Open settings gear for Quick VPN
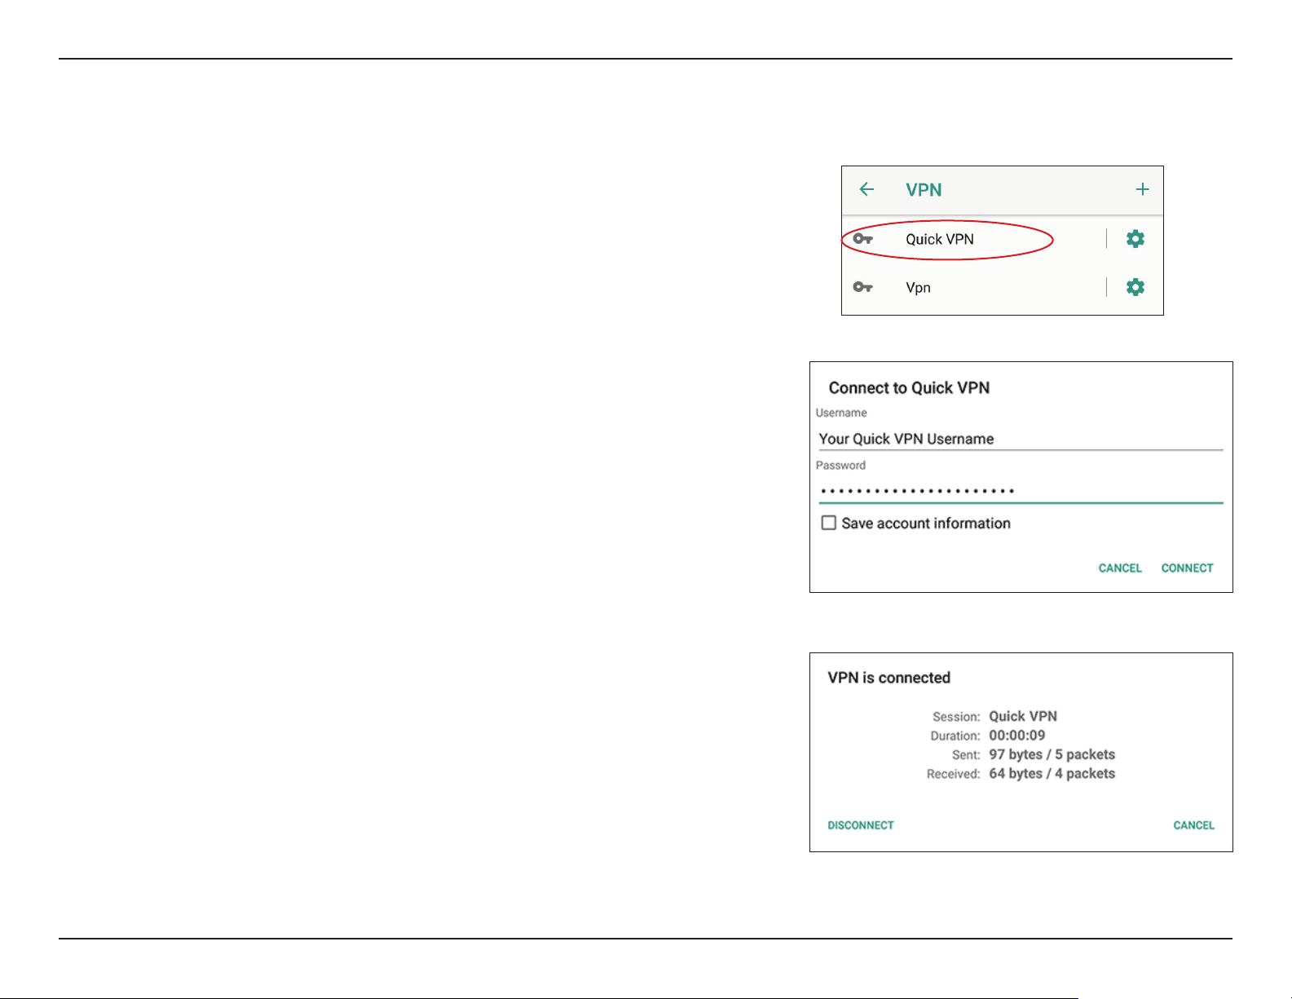Image resolution: width=1292 pixels, height=999 pixels. [1135, 239]
